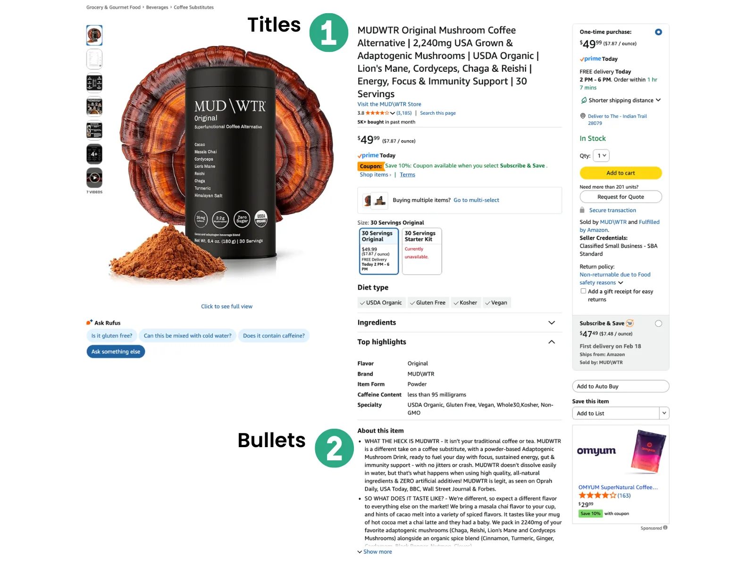Open the Add to List dropdown arrow

click(x=664, y=413)
